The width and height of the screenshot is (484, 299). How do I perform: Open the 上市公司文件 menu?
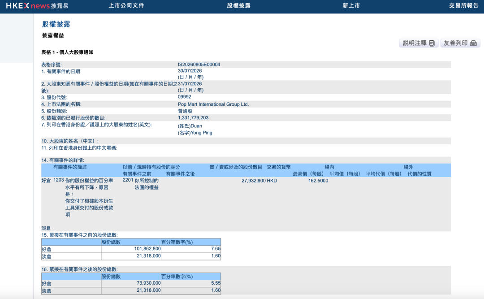point(126,5)
